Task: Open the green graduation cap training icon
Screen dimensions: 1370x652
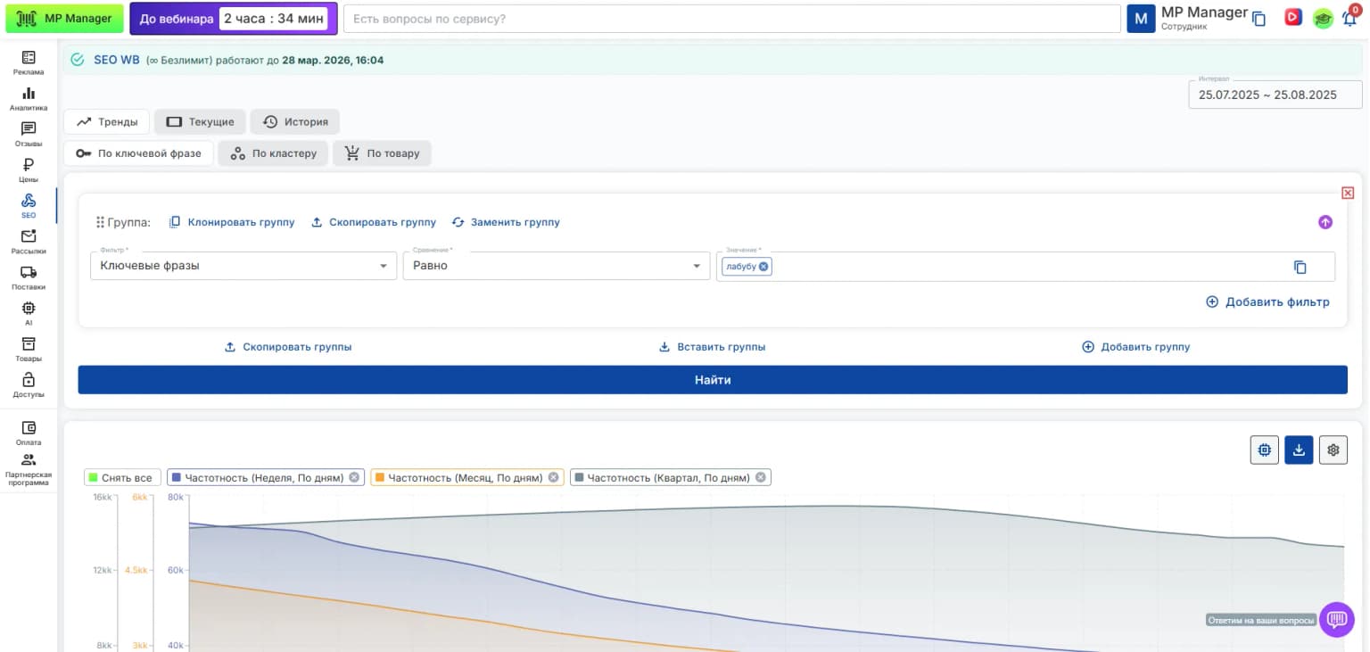Action: (x=1323, y=18)
